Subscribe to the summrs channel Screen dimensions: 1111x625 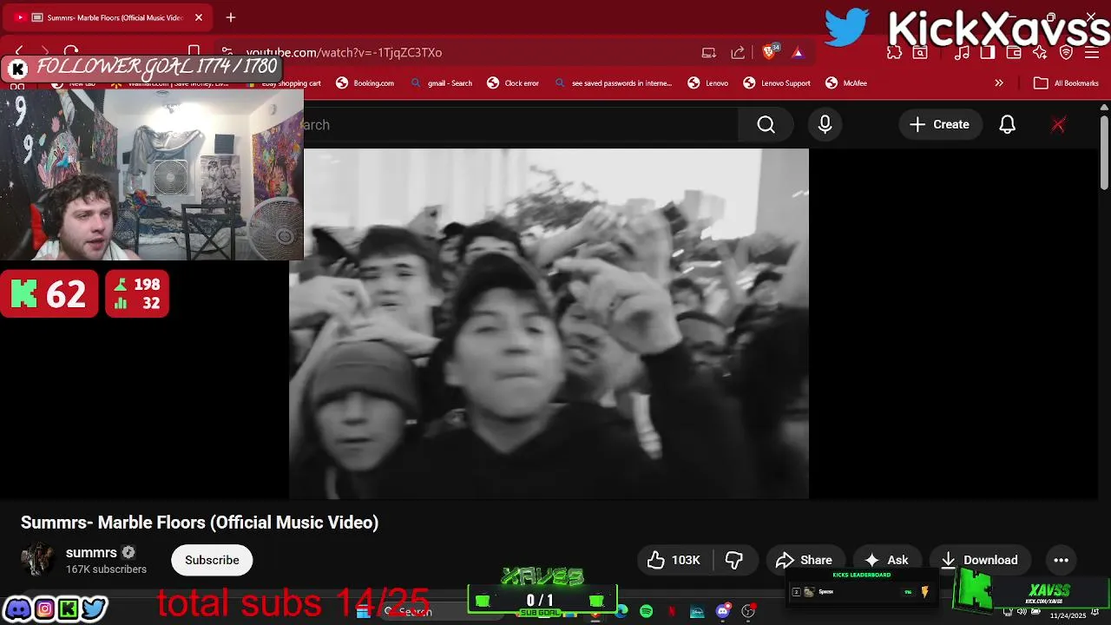212,560
